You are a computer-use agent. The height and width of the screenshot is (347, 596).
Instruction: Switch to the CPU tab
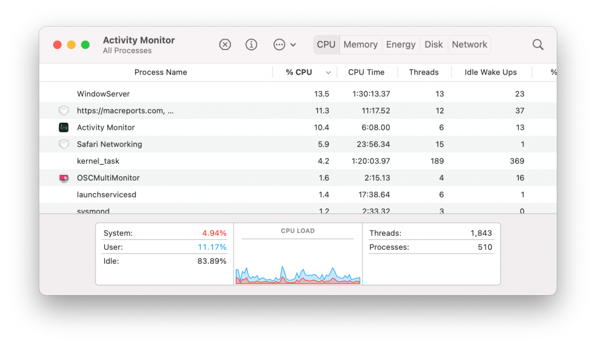coord(326,44)
